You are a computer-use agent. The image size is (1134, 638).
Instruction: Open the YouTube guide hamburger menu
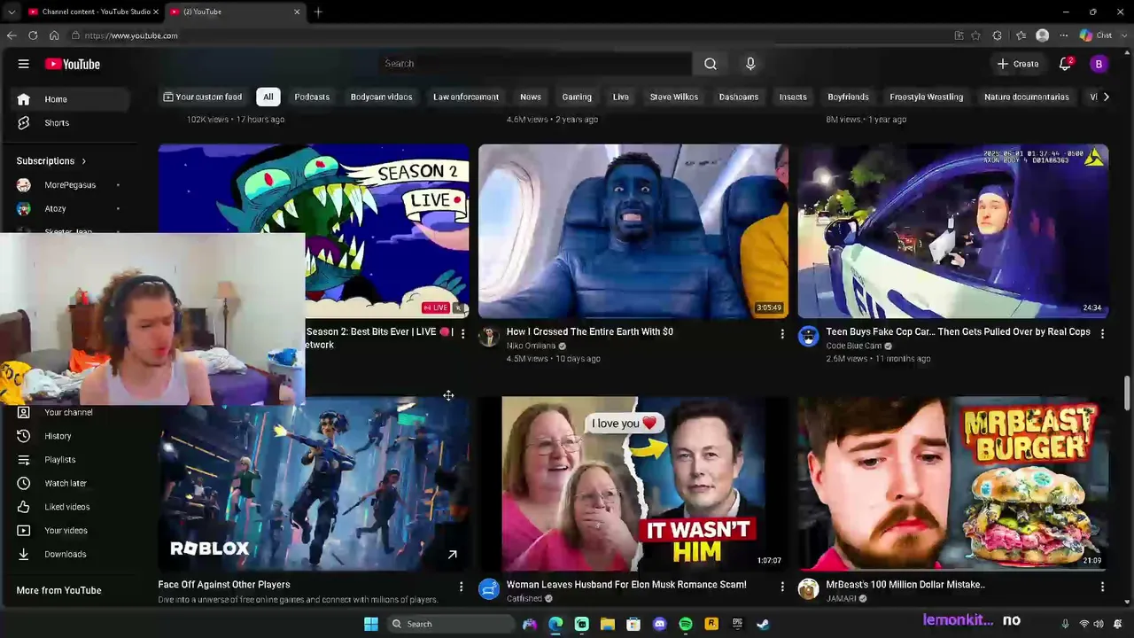pyautogui.click(x=24, y=64)
